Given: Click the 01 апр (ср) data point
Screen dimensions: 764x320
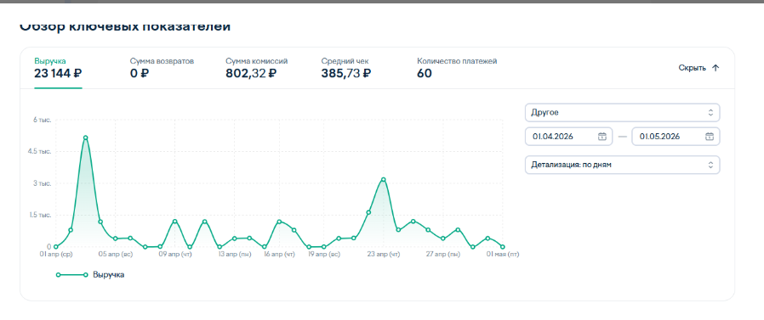Looking at the screenshot, I should (56, 247).
